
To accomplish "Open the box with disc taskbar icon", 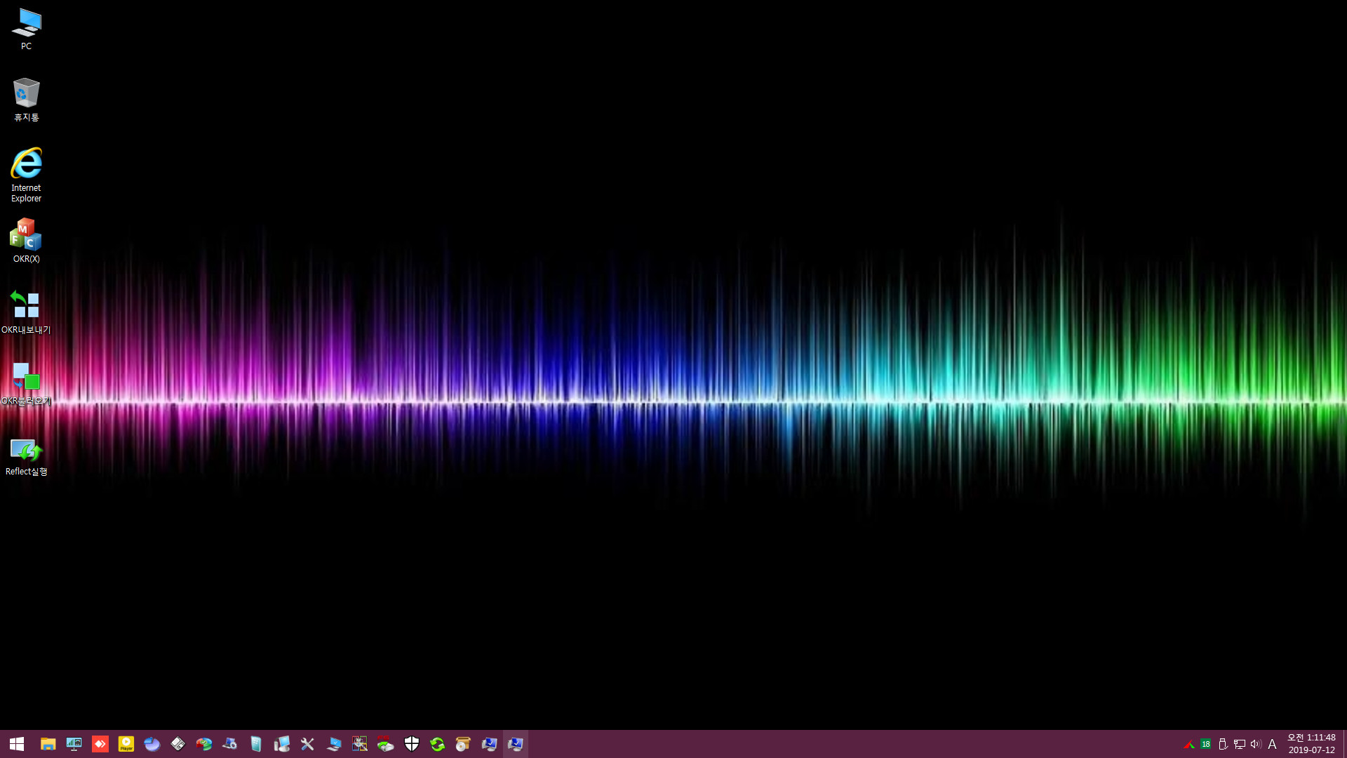I will (x=463, y=744).
